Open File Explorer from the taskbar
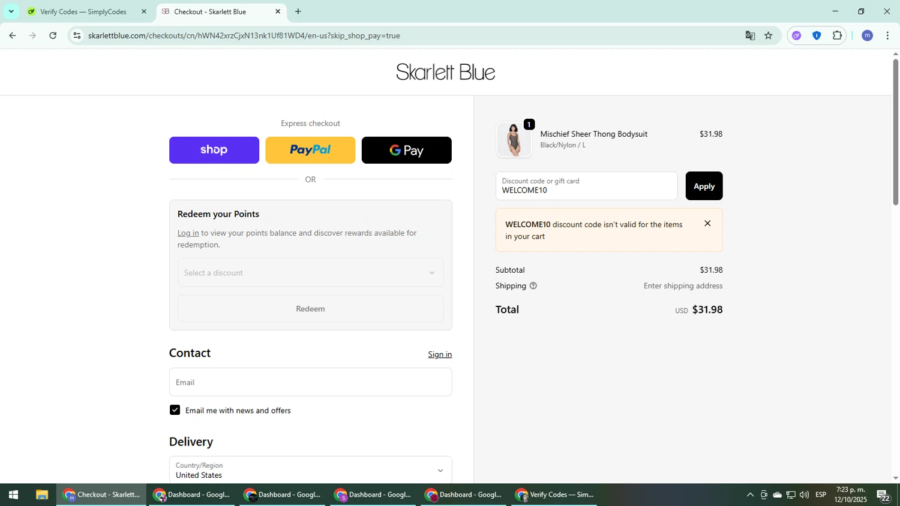This screenshot has height=506, width=900. point(41,495)
